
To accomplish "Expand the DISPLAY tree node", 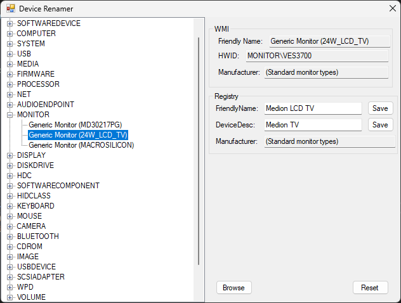I will click(10, 155).
